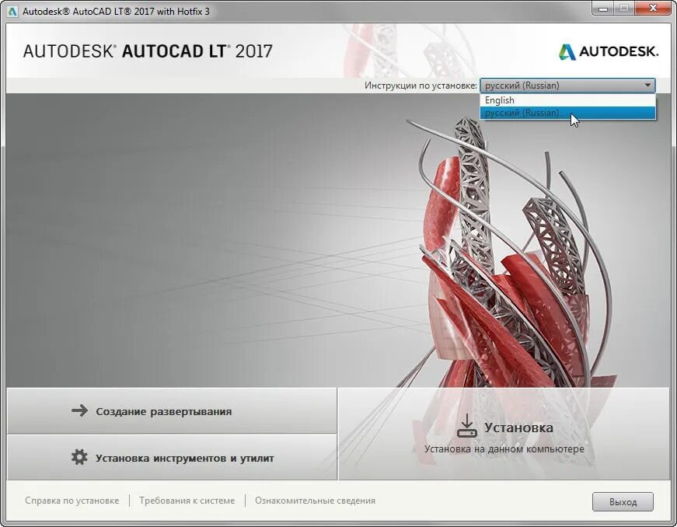Minimize the installer window
This screenshot has height=527, width=677.
click(602, 9)
